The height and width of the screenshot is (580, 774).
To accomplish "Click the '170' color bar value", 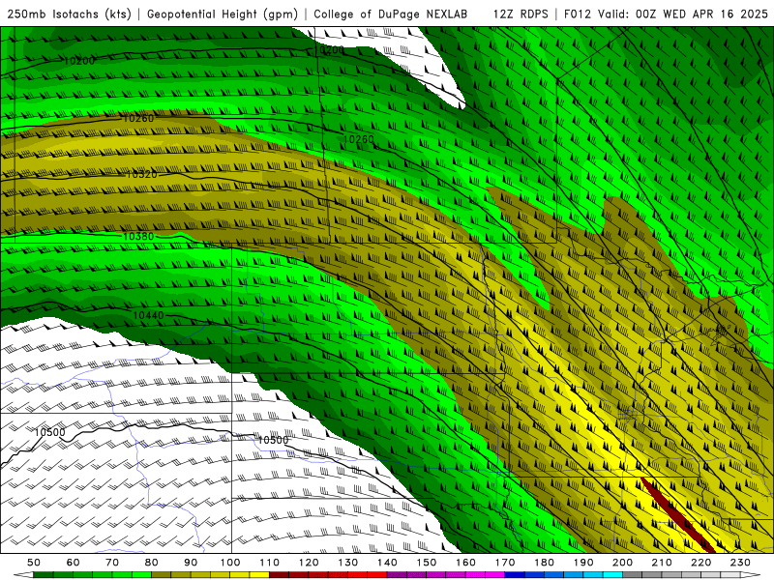I will click(x=505, y=563).
